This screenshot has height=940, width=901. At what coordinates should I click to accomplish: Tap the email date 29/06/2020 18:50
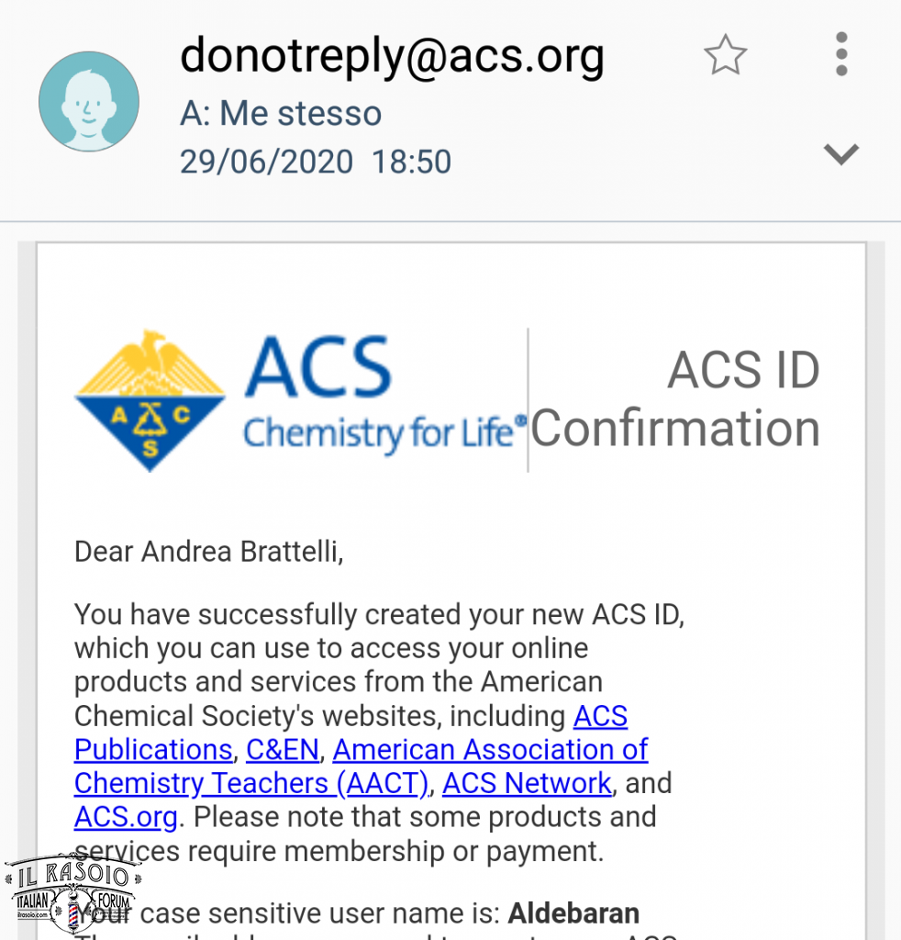pyautogui.click(x=316, y=162)
